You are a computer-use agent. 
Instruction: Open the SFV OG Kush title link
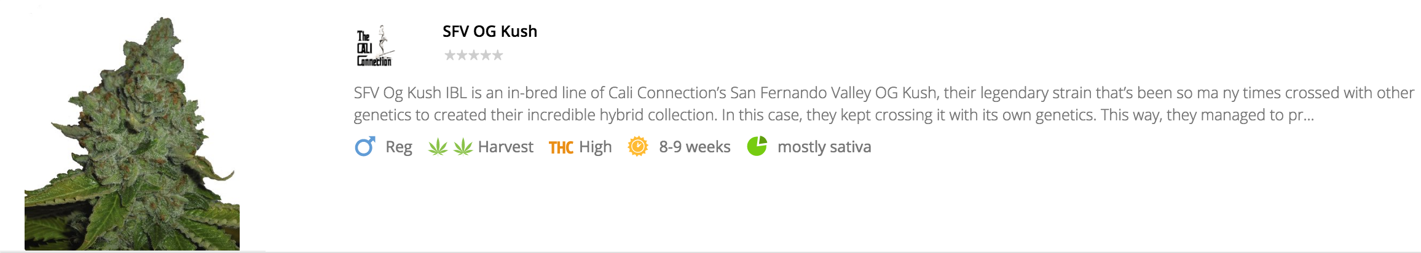490,31
